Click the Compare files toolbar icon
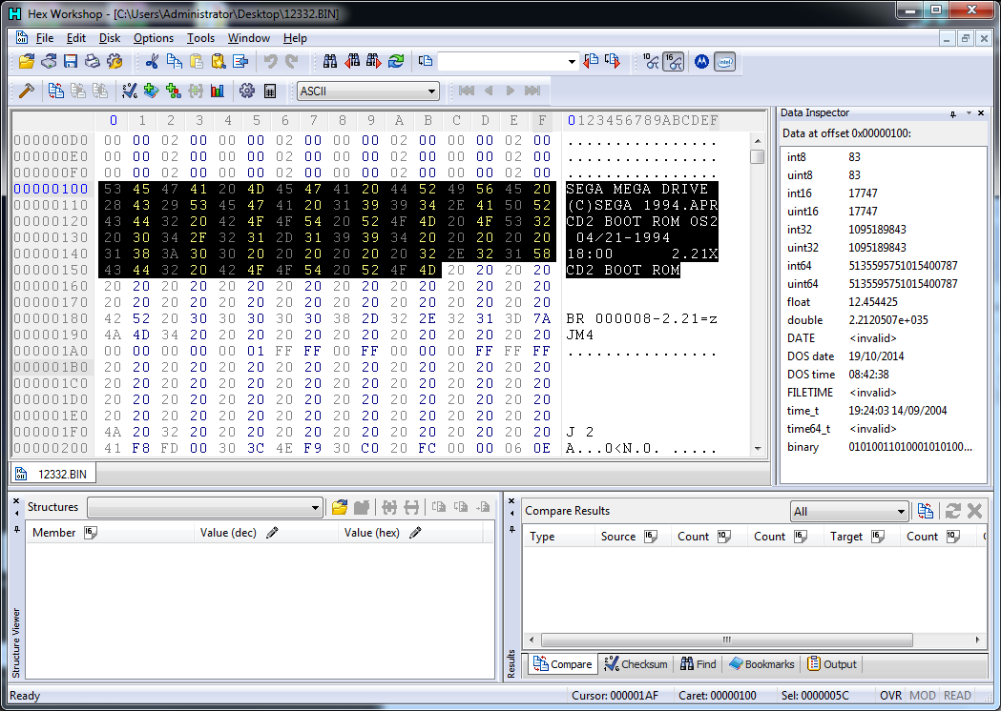This screenshot has width=1001, height=711. pyautogui.click(x=56, y=91)
